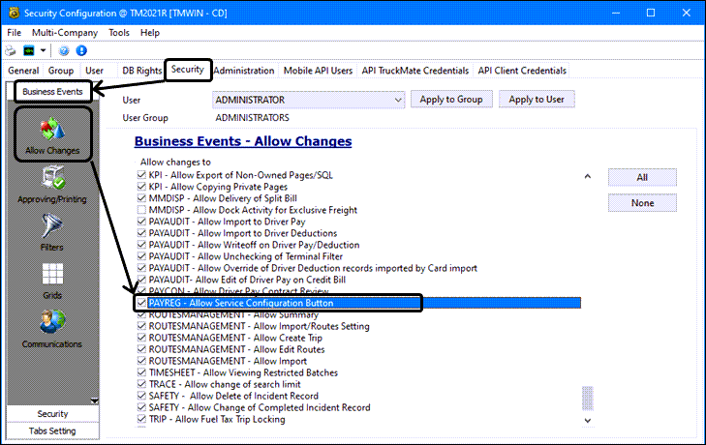
Task: Click the list scroll up arrow
Action: tap(588, 176)
